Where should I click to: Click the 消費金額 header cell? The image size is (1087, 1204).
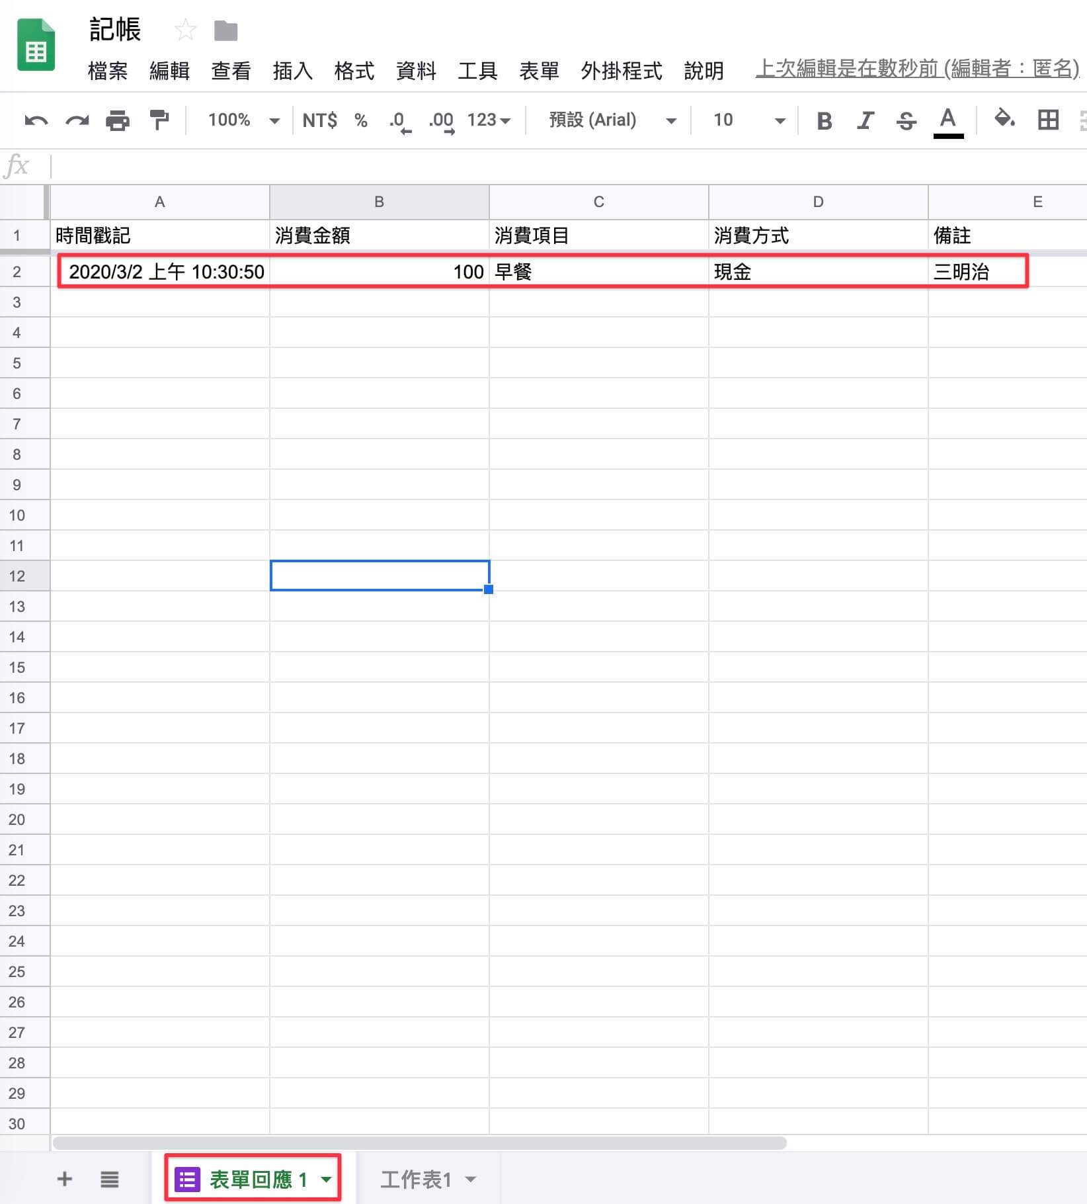tap(380, 236)
